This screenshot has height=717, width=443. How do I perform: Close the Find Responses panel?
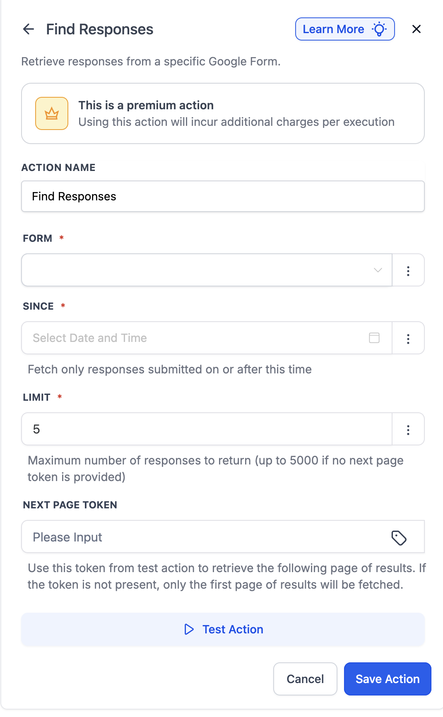click(417, 29)
